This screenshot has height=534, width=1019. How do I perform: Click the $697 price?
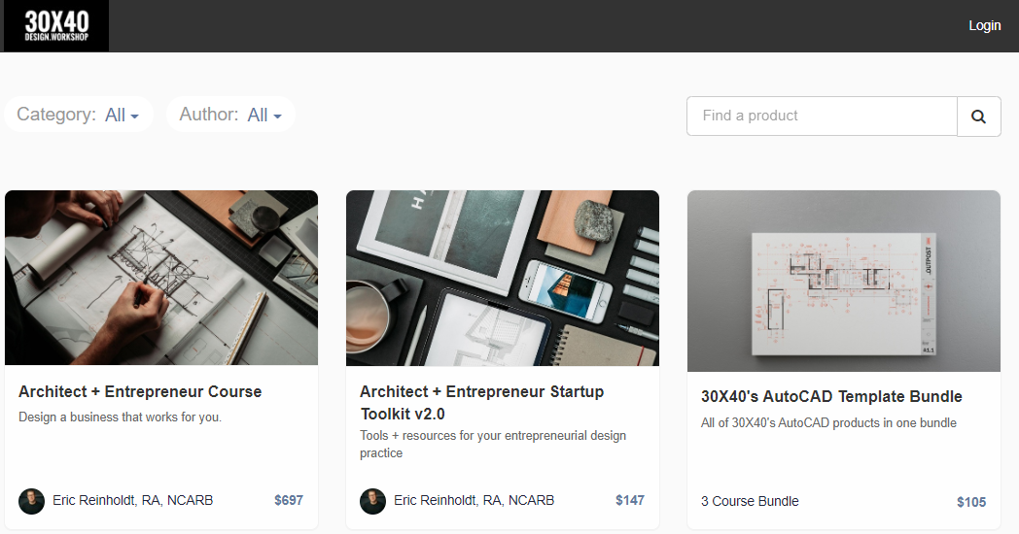pos(289,500)
